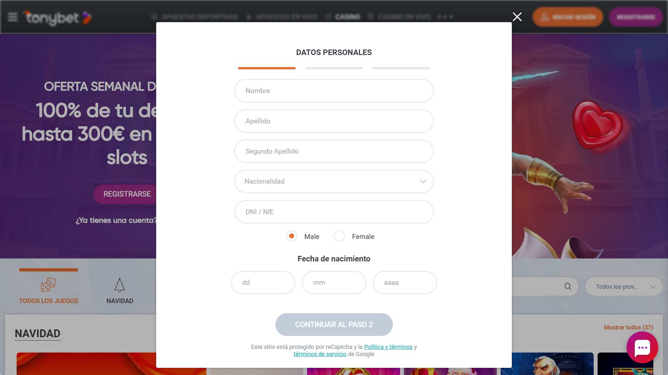Click the Continuar al paso 2 button

click(x=334, y=325)
